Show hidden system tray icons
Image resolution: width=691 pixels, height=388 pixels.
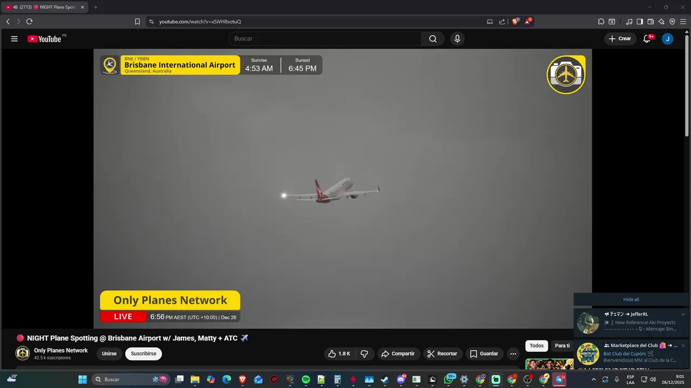pos(594,379)
